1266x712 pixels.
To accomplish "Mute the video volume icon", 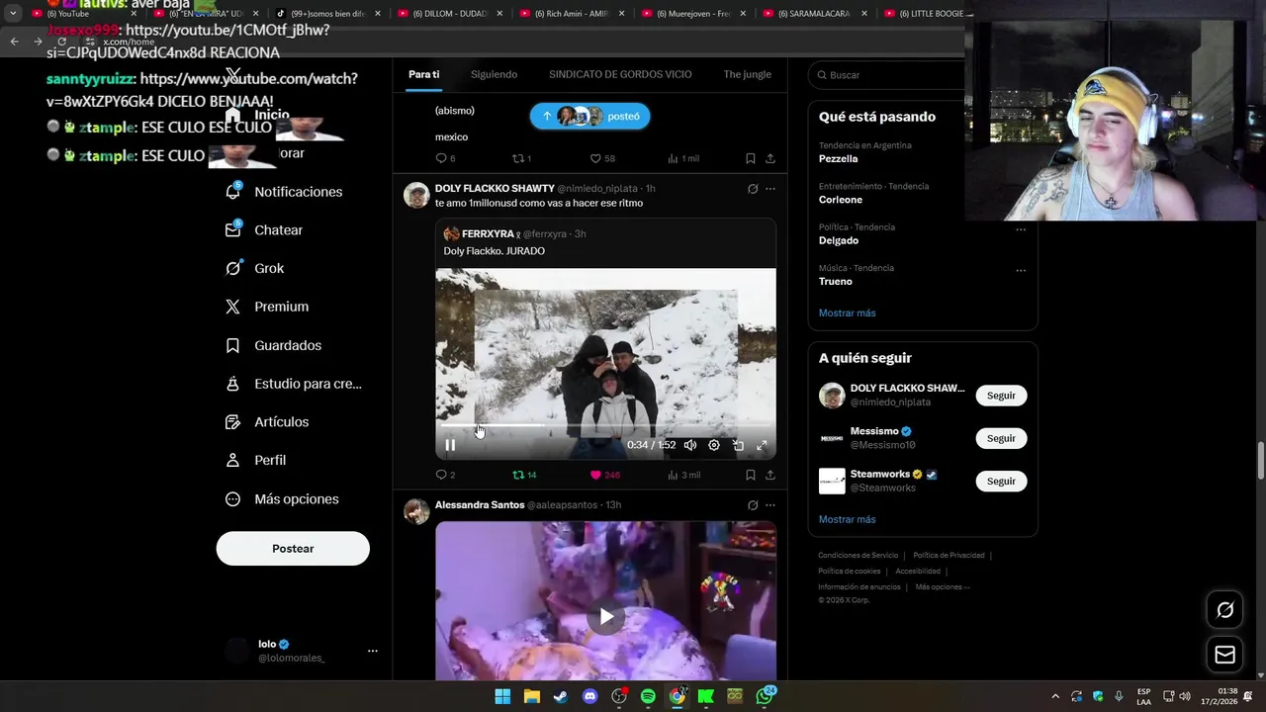I will point(690,445).
